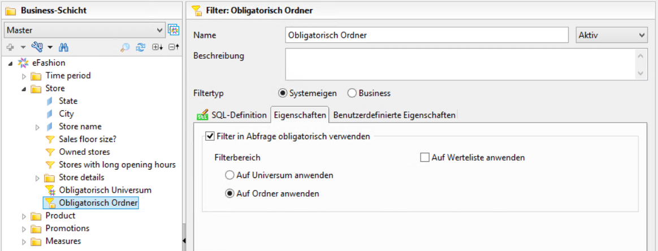Select the City tree label

pyautogui.click(x=66, y=114)
